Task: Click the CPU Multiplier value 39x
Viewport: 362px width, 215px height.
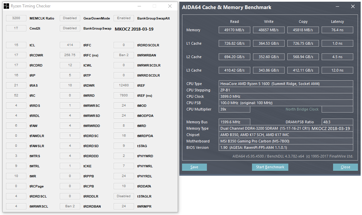Action: point(234,109)
